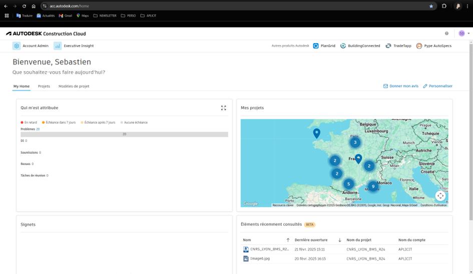Click the Personnaliser button
Screen dimensions: 473x274
click(437, 86)
